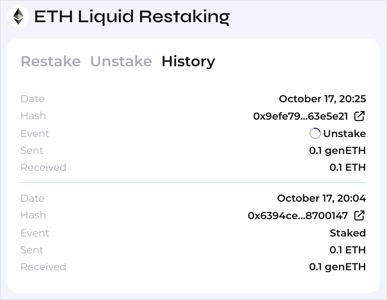Click transaction hash 0x6394ce...8700147
Image resolution: width=387 pixels, height=300 pixels.
click(298, 215)
